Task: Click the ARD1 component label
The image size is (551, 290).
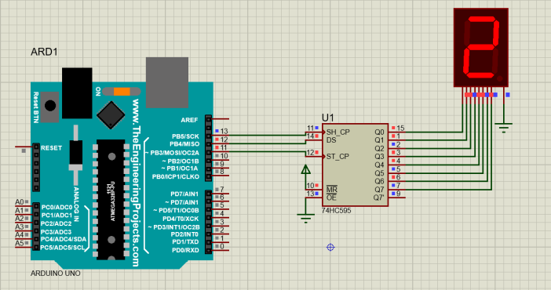Action: pyautogui.click(x=44, y=52)
